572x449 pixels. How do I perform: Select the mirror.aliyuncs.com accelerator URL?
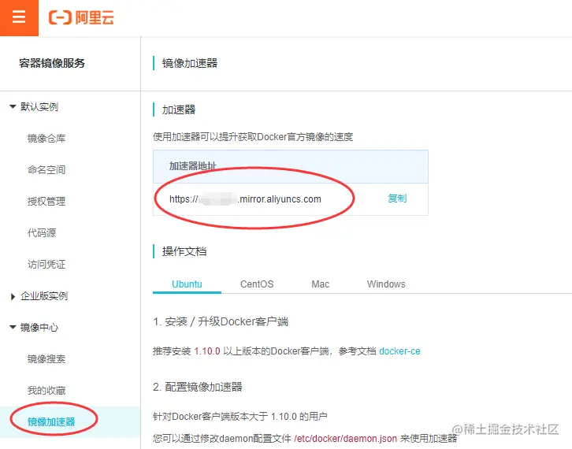pyautogui.click(x=245, y=199)
